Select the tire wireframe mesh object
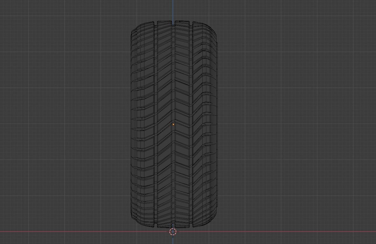The width and height of the screenshot is (376, 244). point(174,124)
